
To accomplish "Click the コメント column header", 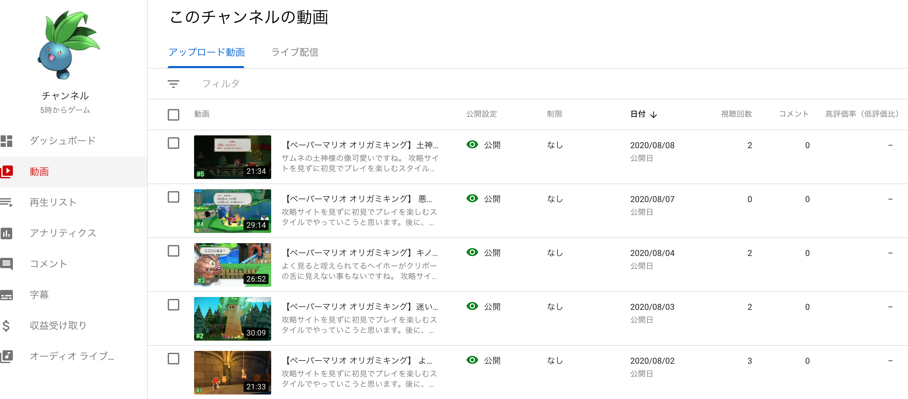I will pos(793,114).
